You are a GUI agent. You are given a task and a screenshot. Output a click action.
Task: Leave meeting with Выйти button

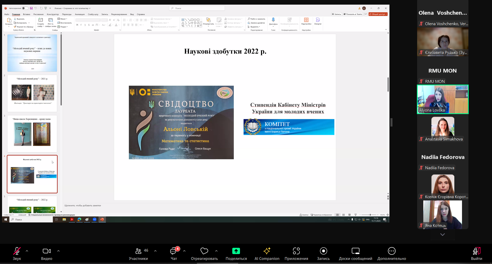pyautogui.click(x=476, y=254)
